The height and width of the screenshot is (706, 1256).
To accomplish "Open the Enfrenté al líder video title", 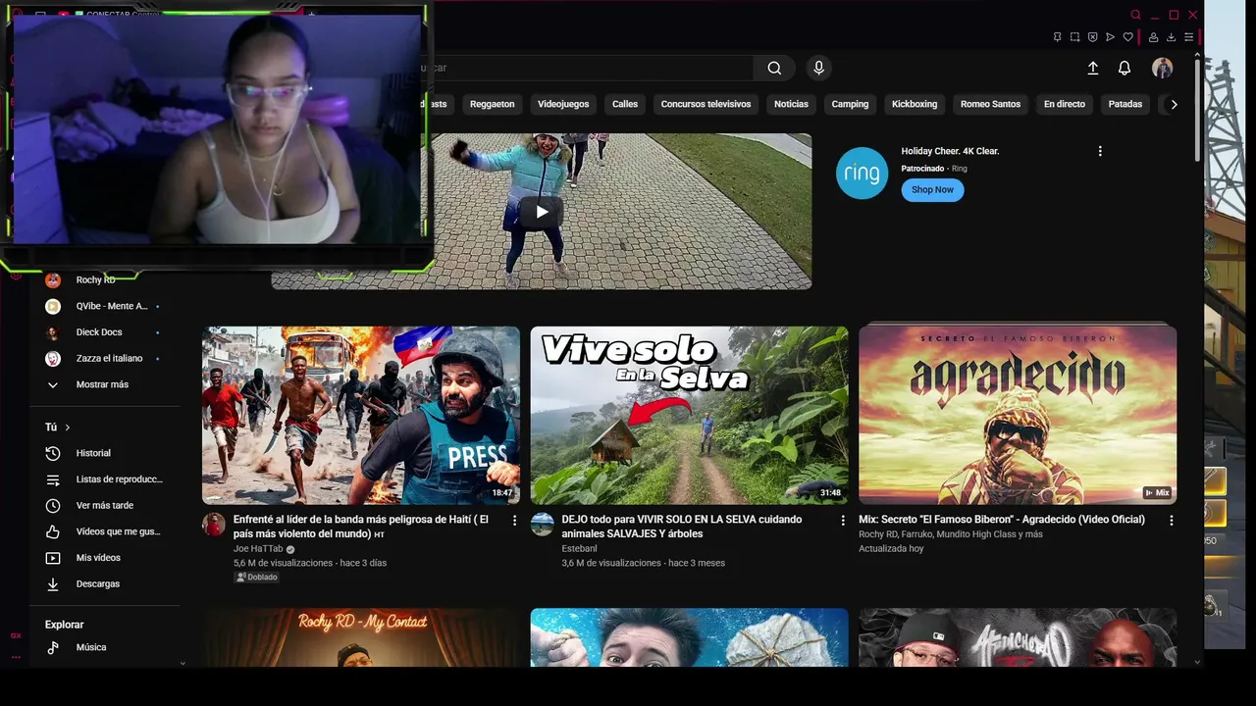I will point(361,527).
